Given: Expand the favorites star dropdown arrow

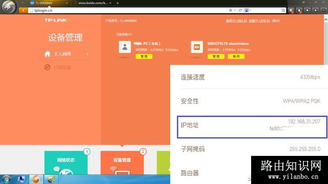Looking at the screenshot, I should 235,10.
